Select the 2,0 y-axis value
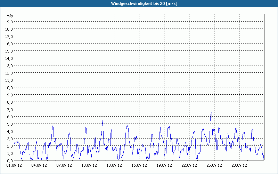This screenshot has width=278, height=174. (10, 146)
